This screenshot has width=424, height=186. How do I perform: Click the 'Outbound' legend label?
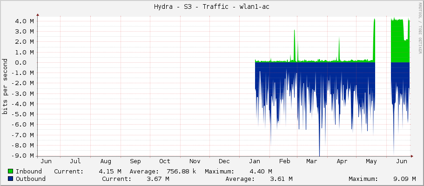coord(31,179)
